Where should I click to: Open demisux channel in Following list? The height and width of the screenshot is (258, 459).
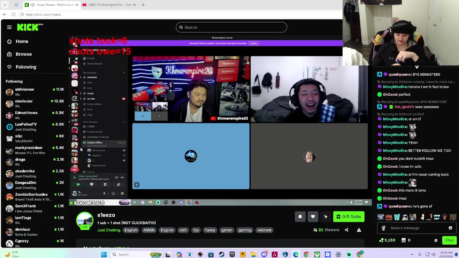point(35,232)
